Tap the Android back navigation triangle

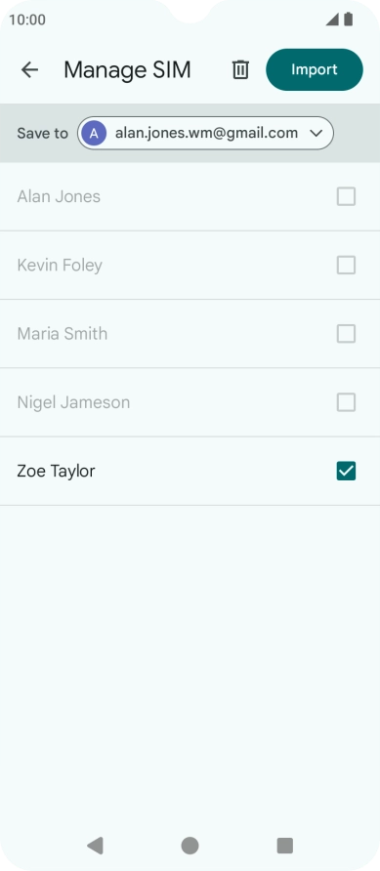[95, 846]
